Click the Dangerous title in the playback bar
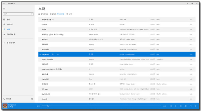201x111 pixels. (x=12, y=105)
